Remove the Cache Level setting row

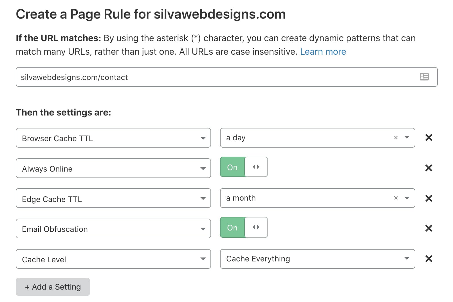pos(429,259)
